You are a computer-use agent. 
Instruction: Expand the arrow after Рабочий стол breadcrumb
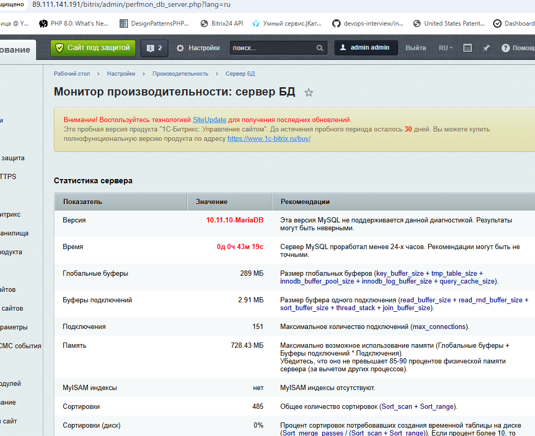[98, 74]
